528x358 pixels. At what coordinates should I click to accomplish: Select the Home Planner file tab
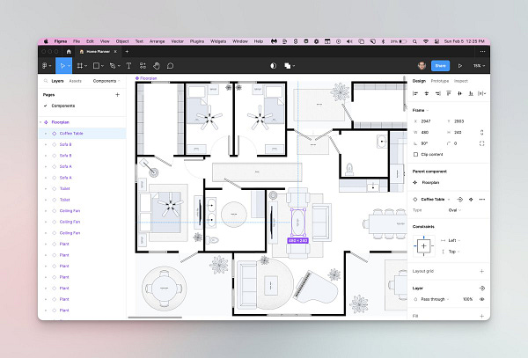[98, 52]
